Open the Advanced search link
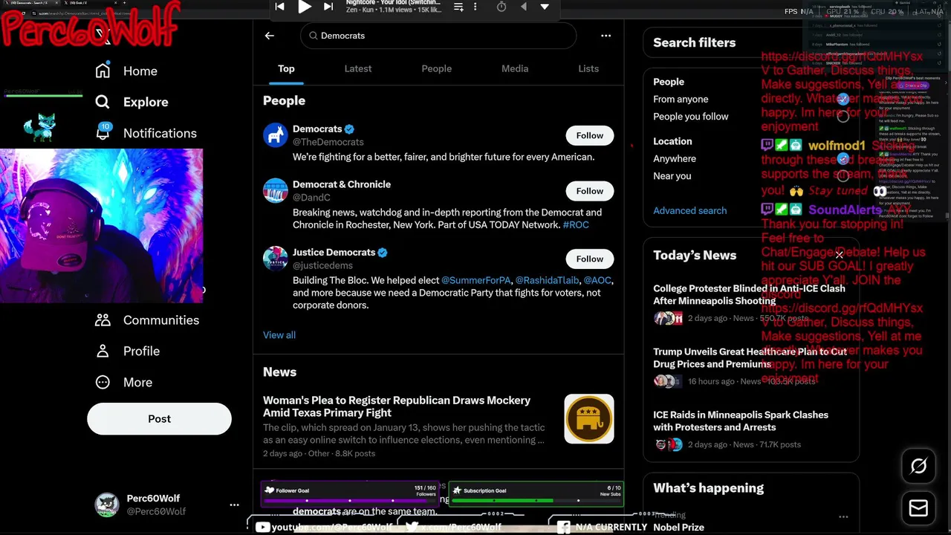The image size is (951, 535). click(690, 210)
